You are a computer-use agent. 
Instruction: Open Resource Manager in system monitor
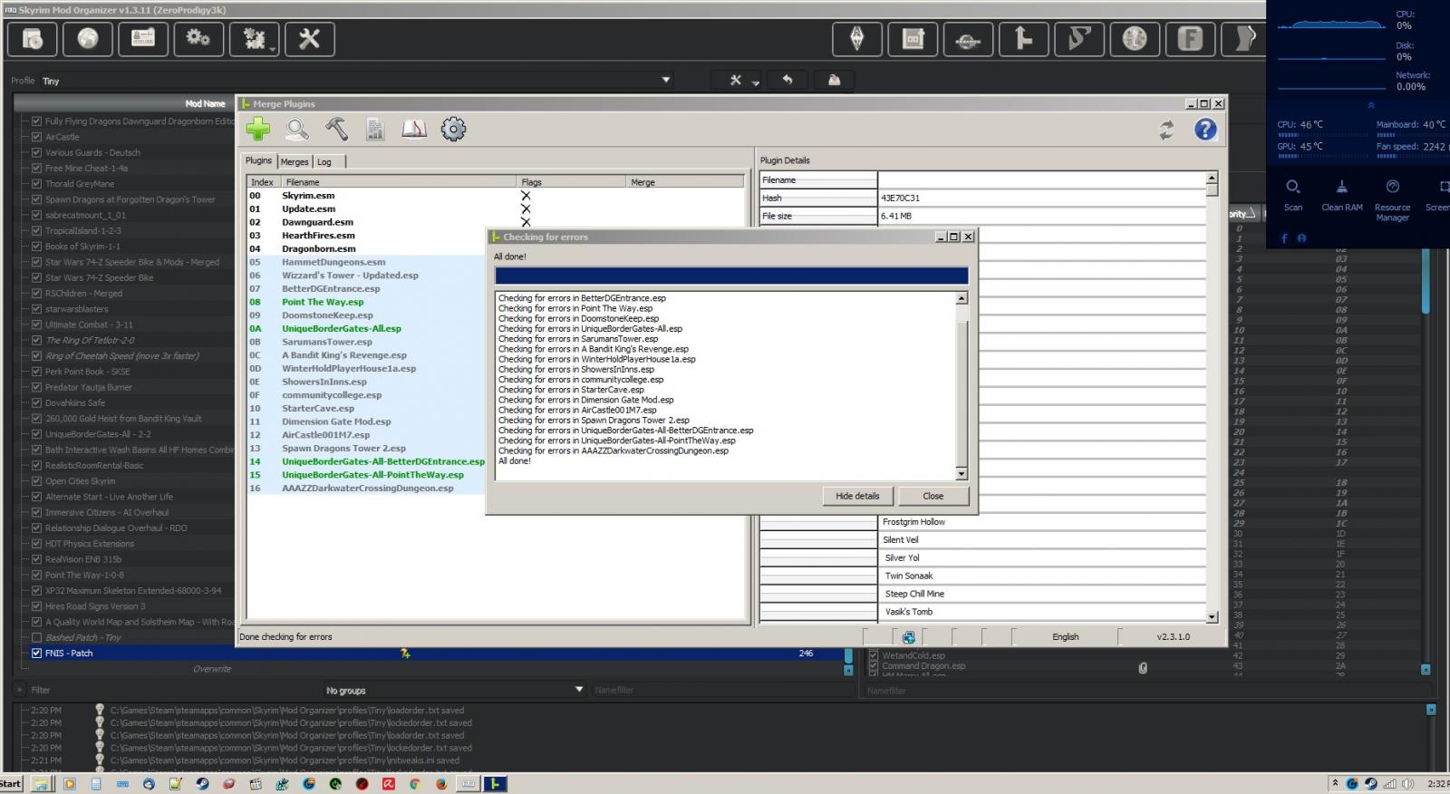point(1393,199)
